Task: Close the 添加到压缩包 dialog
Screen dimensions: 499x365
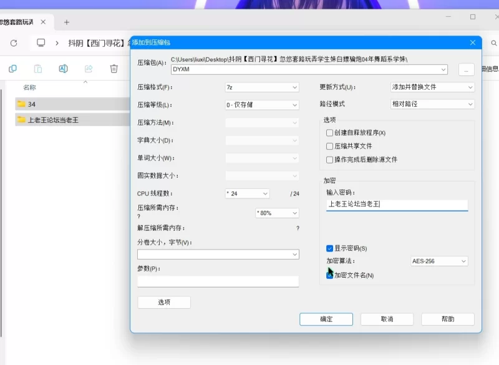Action: [473, 42]
